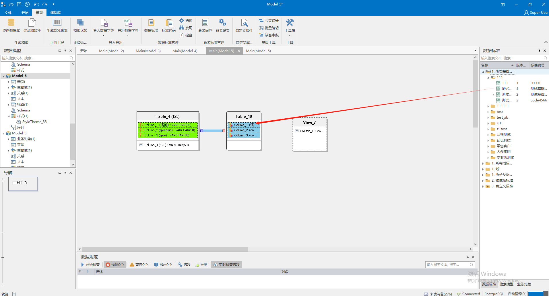
Task: Open batch edit (批量编辑)
Action: [269, 28]
